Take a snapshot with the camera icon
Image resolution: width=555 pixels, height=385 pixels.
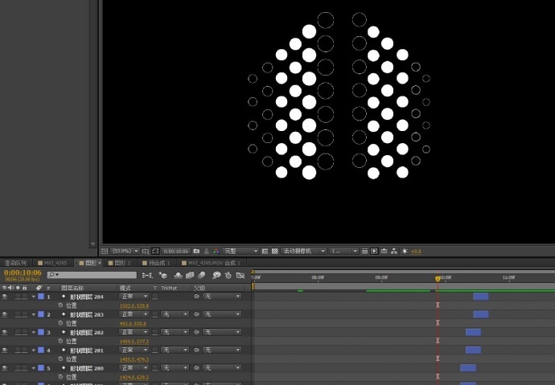196,252
